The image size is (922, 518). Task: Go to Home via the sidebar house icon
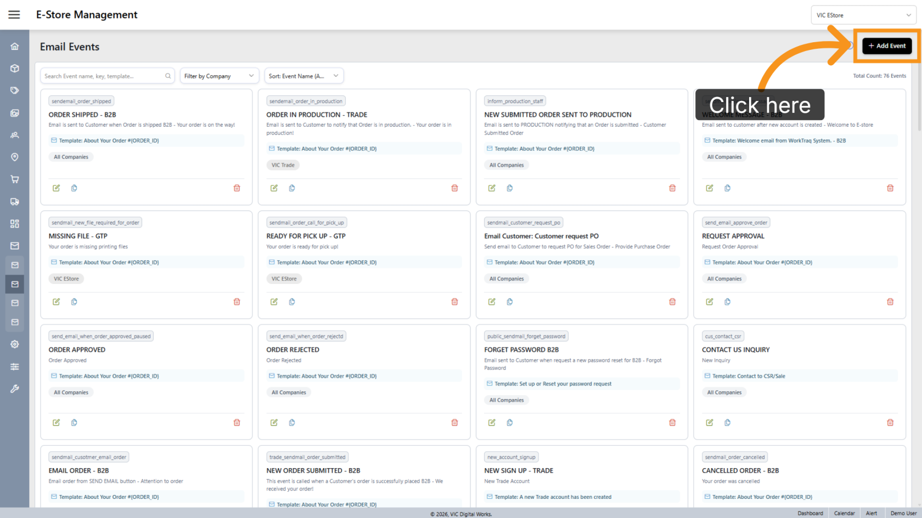tap(15, 47)
